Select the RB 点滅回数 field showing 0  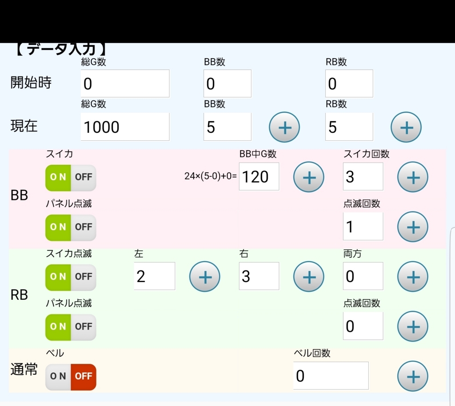pos(363,326)
